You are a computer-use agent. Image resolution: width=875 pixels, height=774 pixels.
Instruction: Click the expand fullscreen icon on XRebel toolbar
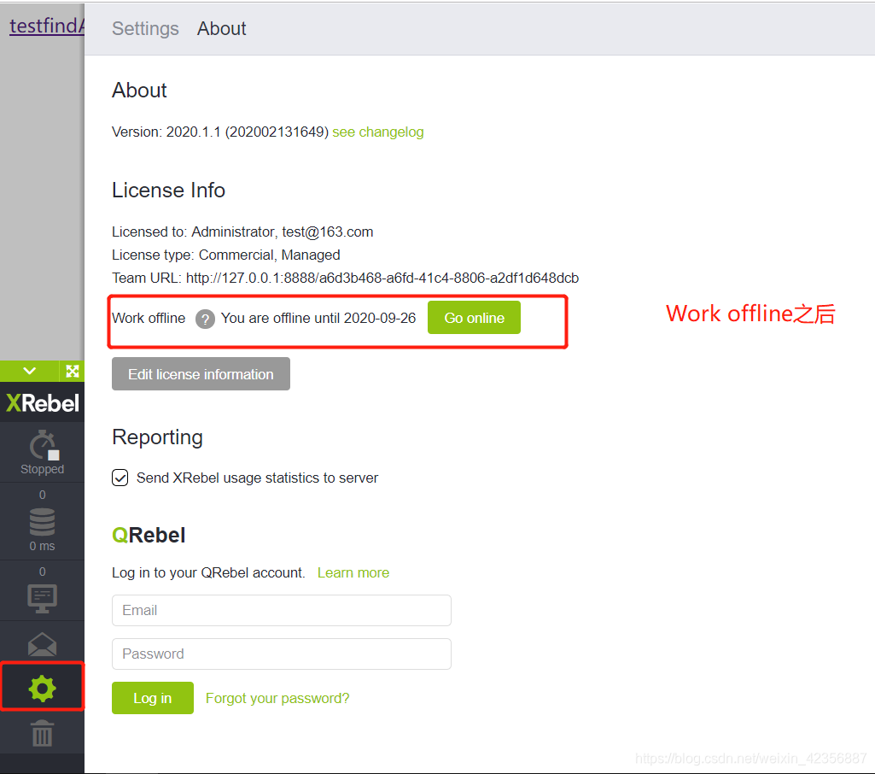point(72,371)
